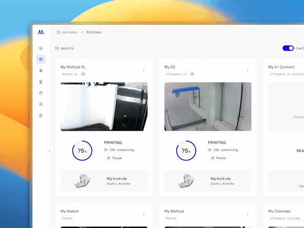Viewport: 304px width, 228px height.
Task: Open the home page from the sidebar
Action: click(41, 48)
